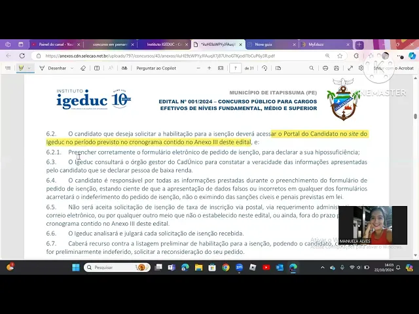Image resolution: width=419 pixels, height=314 pixels.
Task: Select the eraser tool in PDF toolbar
Action: tap(83, 68)
